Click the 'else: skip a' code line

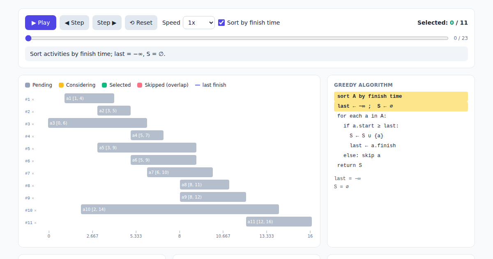pos(401,156)
